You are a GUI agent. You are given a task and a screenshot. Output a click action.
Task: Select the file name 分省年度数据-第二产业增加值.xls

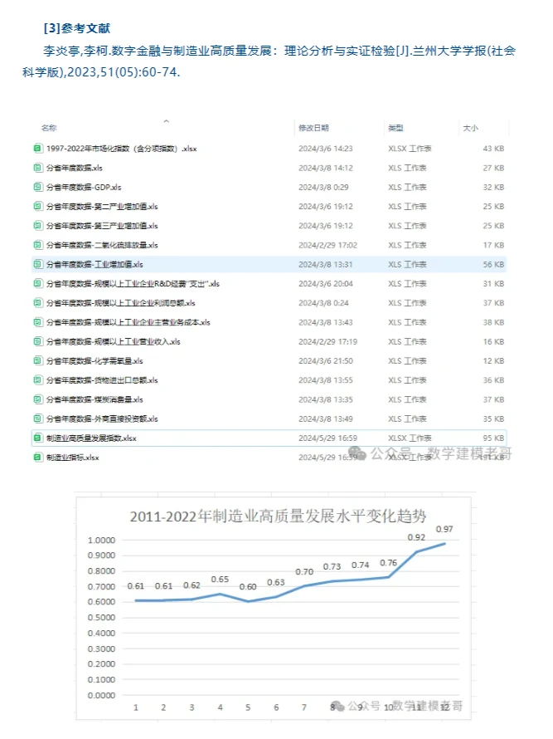102,207
